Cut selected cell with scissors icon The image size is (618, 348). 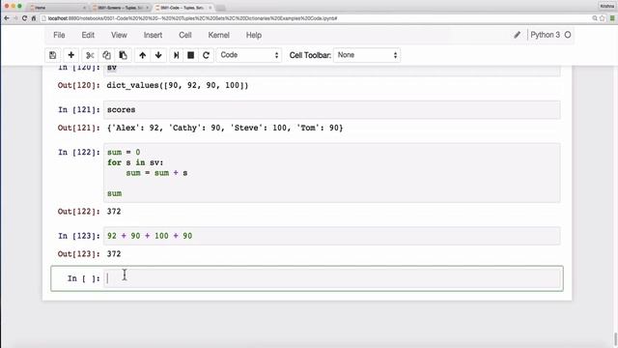90,55
